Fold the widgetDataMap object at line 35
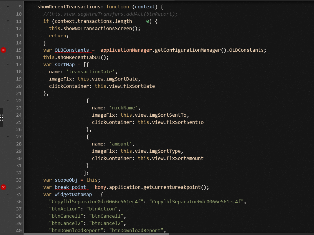 [x=8, y=194]
